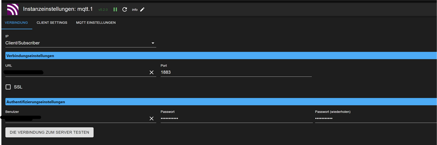Click the v5.2.0 version label

(x=103, y=10)
